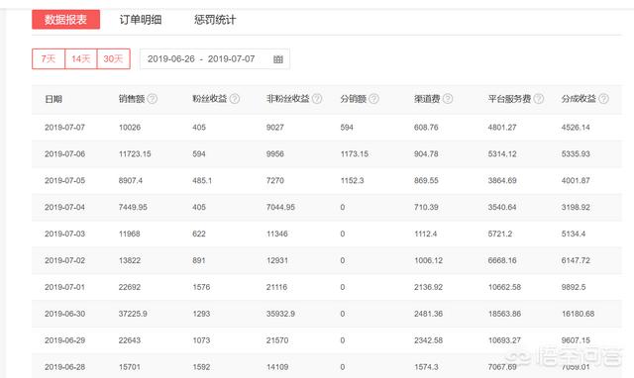Image resolution: width=634 pixels, height=378 pixels.
Task: Click platform service fee 10662.58
Action: pos(504,287)
